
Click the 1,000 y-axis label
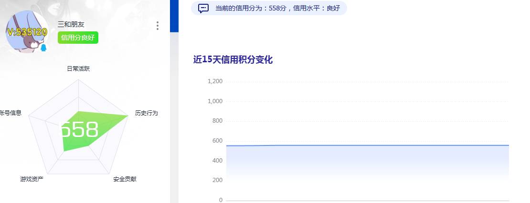click(215, 101)
